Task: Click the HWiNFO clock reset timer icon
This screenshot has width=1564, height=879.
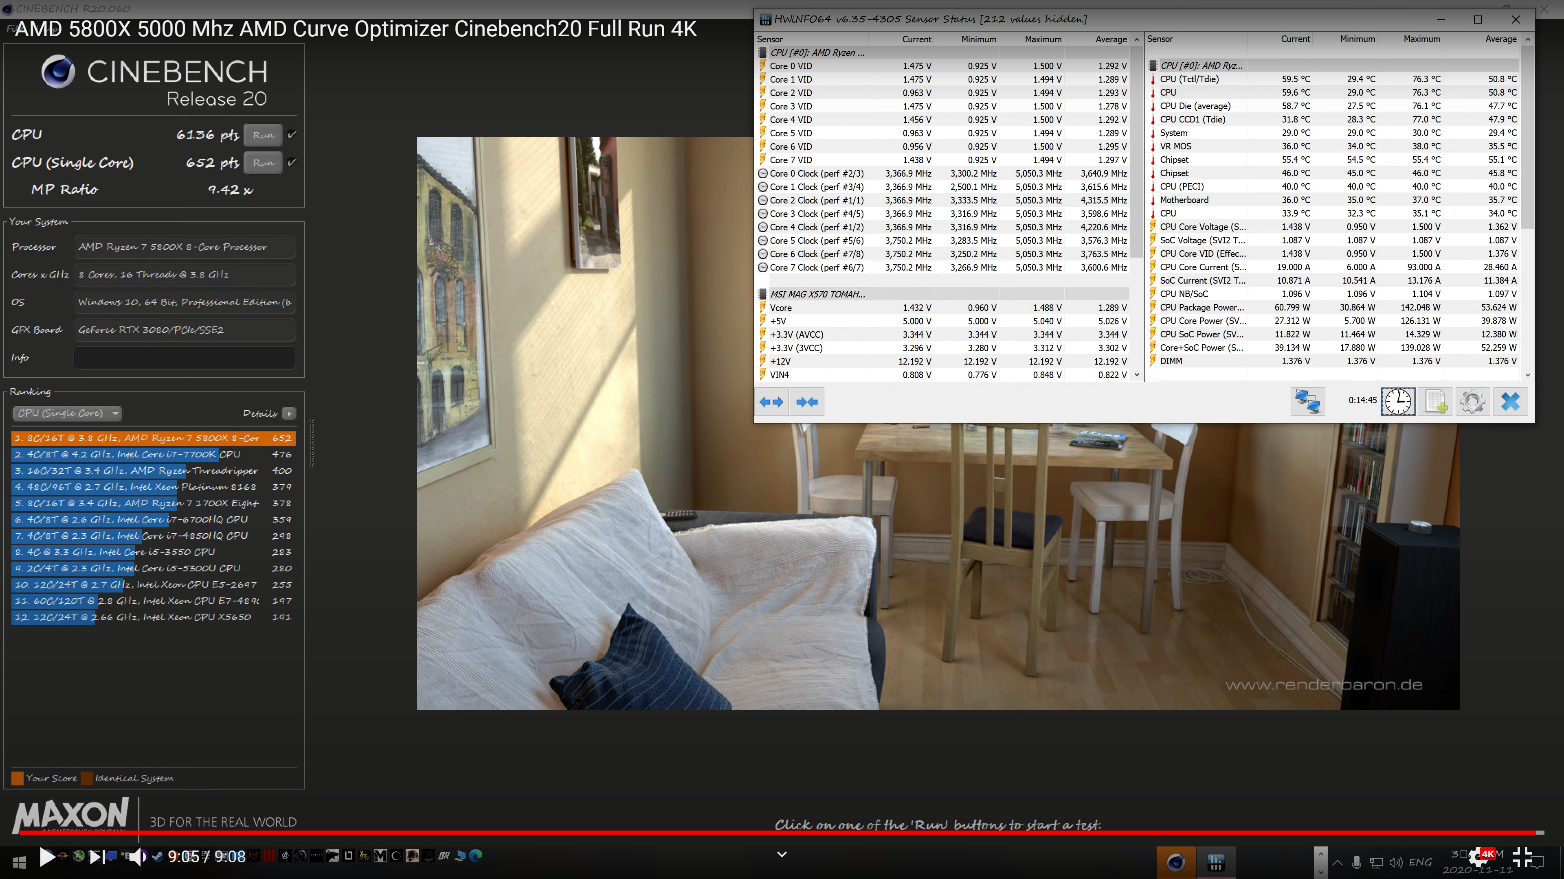Action: tap(1398, 402)
